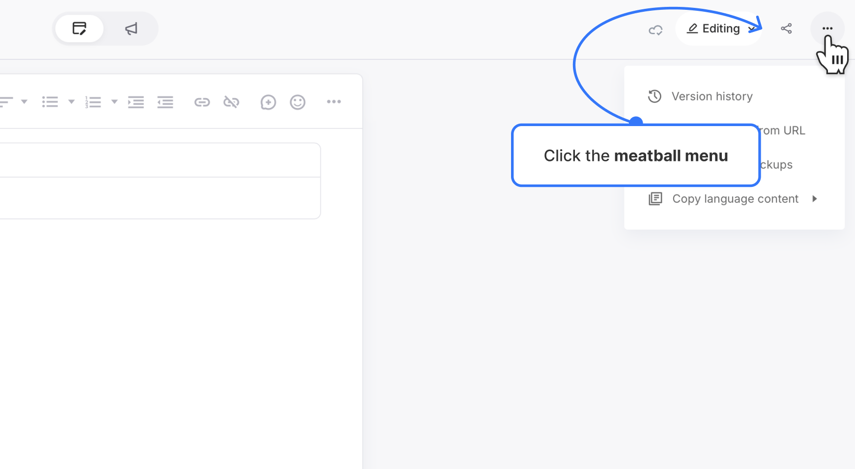The image size is (855, 469).
Task: Open the overflow menu in the editor toolbar
Action: tap(334, 102)
